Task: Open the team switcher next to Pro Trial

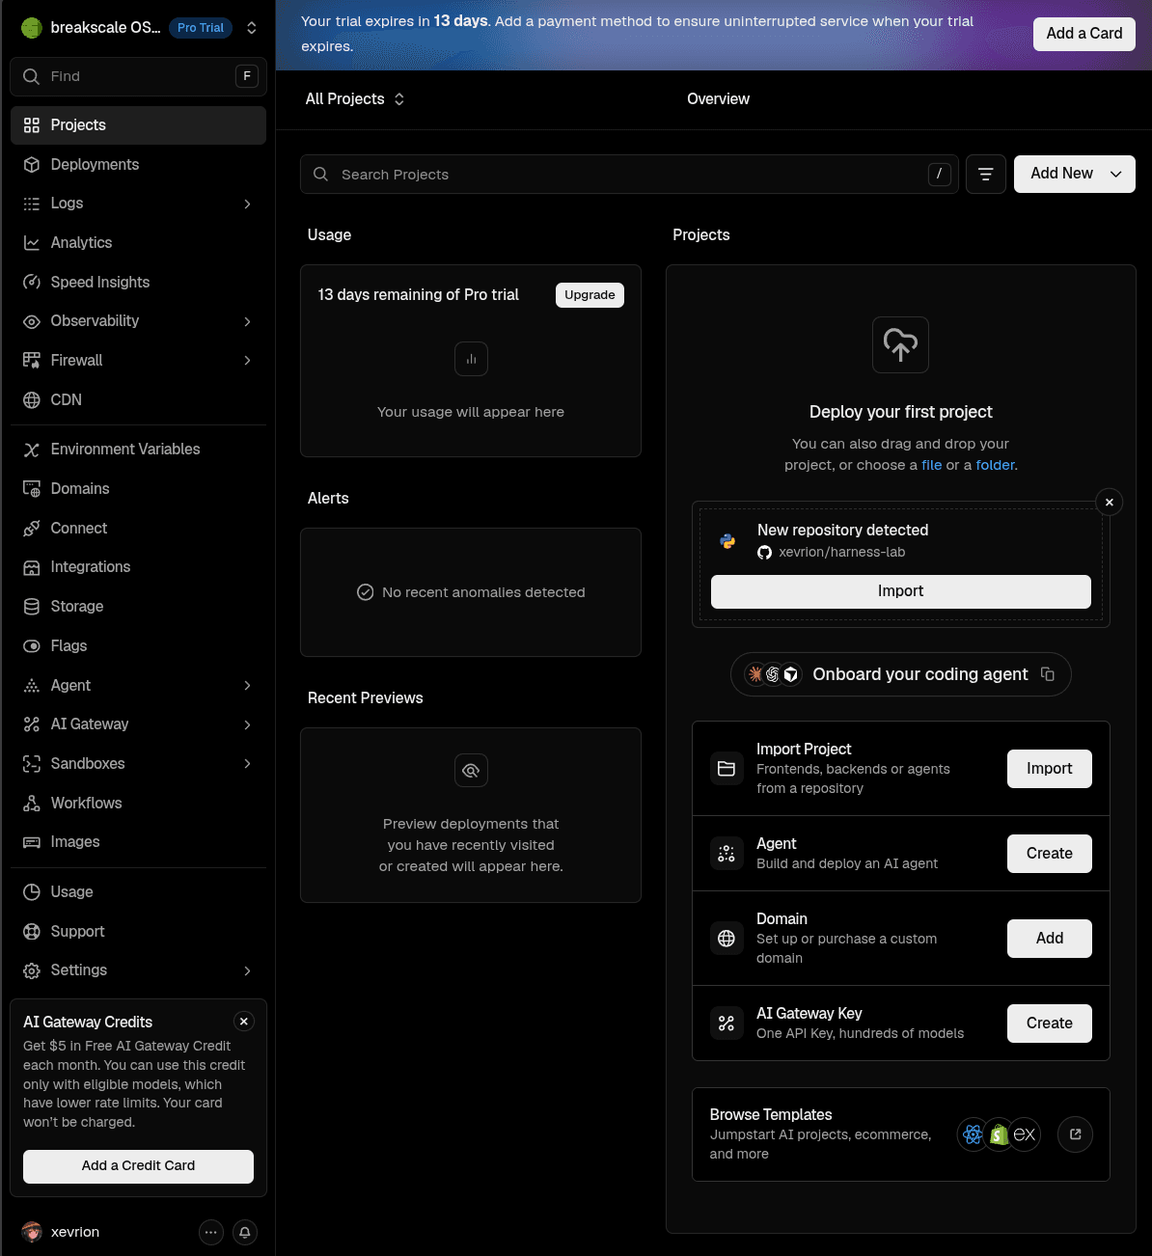Action: [252, 28]
